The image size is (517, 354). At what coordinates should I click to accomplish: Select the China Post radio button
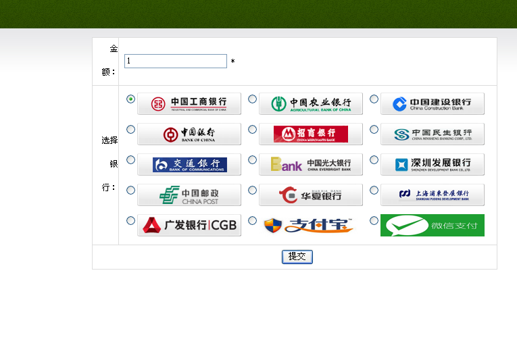pos(130,190)
